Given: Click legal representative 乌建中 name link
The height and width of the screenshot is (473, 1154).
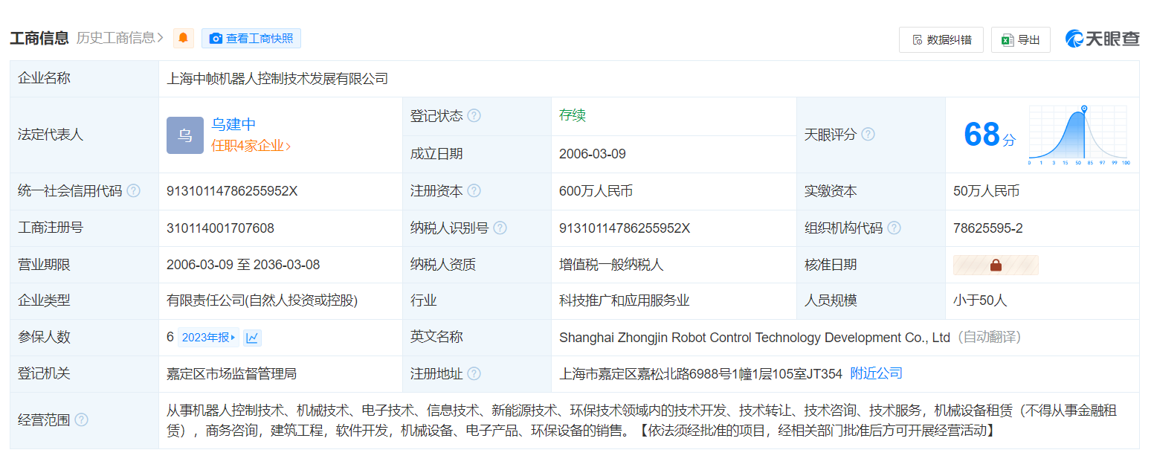Looking at the screenshot, I should click(x=233, y=124).
